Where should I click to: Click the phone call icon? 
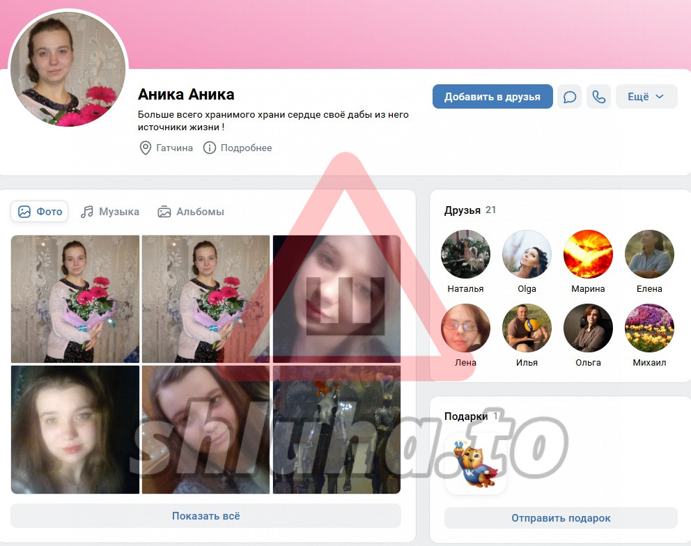598,97
